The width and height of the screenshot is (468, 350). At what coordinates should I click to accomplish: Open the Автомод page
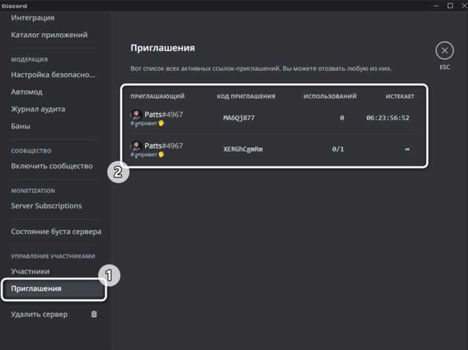pos(27,92)
